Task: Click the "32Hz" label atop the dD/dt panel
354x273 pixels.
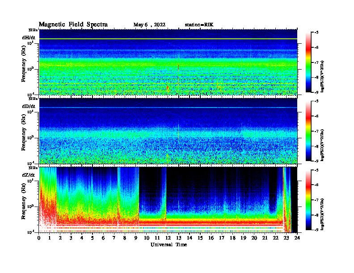Action: point(33,99)
